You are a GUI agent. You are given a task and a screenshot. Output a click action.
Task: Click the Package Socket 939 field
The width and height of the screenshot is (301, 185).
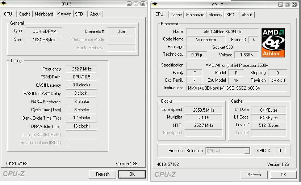[222, 47]
